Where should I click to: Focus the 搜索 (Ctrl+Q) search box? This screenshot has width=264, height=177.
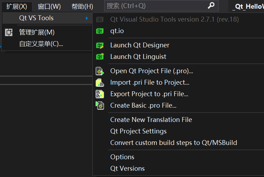157,6
